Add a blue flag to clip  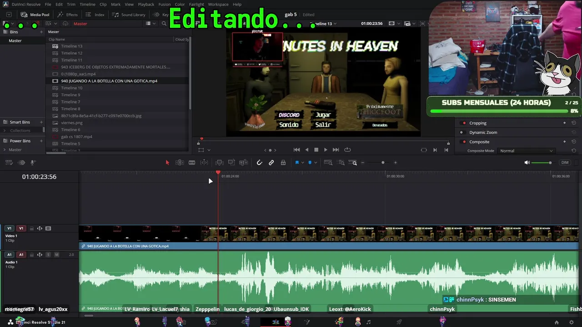pos(297,163)
